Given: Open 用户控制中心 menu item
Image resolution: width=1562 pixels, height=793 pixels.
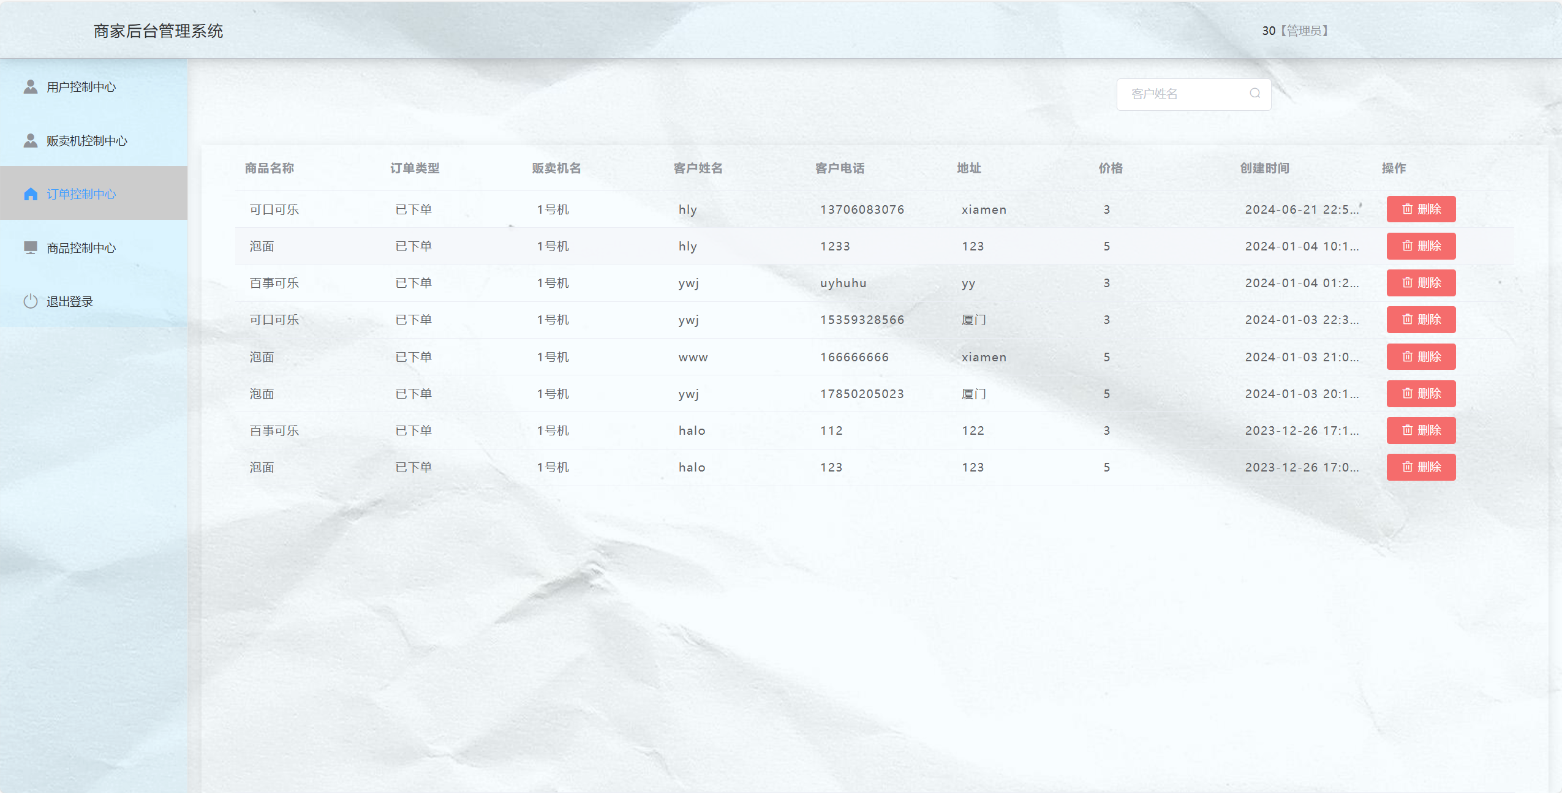Looking at the screenshot, I should click(81, 87).
